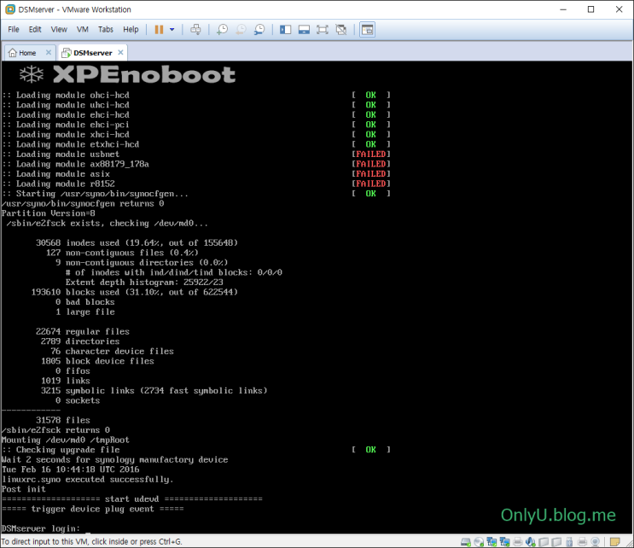The width and height of the screenshot is (634, 548).
Task: Open the snapshot manager icon
Action: [x=259, y=29]
